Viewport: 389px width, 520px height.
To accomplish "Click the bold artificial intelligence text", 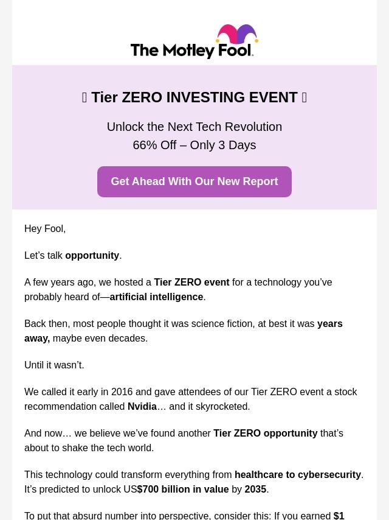I will click(x=156, y=297).
